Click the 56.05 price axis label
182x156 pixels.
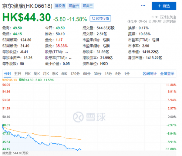point(6,85)
